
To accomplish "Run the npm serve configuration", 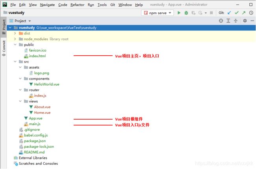I will click(179, 13).
